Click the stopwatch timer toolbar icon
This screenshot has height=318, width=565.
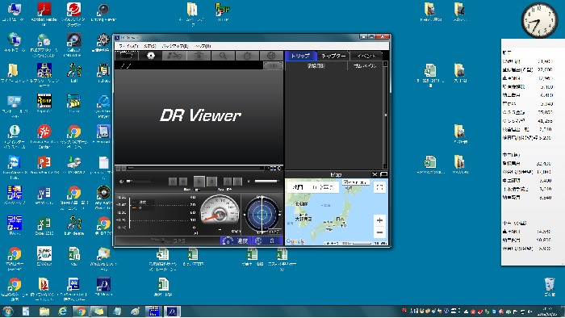(247, 56)
